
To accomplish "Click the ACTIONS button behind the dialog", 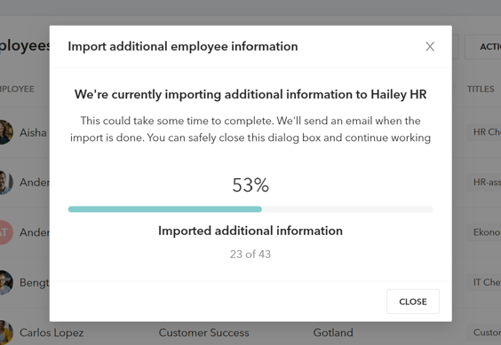I will click(482, 47).
